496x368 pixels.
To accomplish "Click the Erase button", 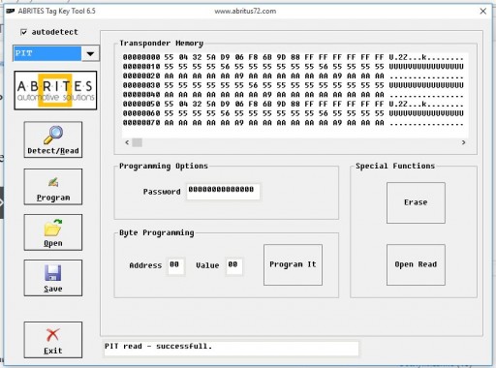I will pos(416,202).
